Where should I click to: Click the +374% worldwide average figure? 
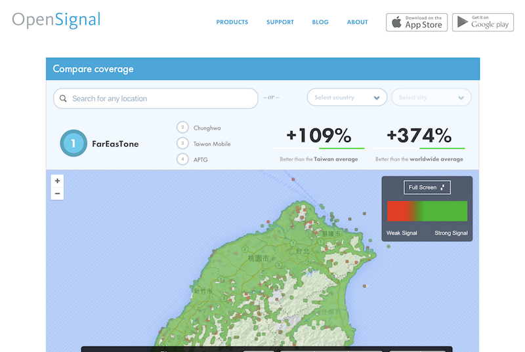(x=419, y=136)
